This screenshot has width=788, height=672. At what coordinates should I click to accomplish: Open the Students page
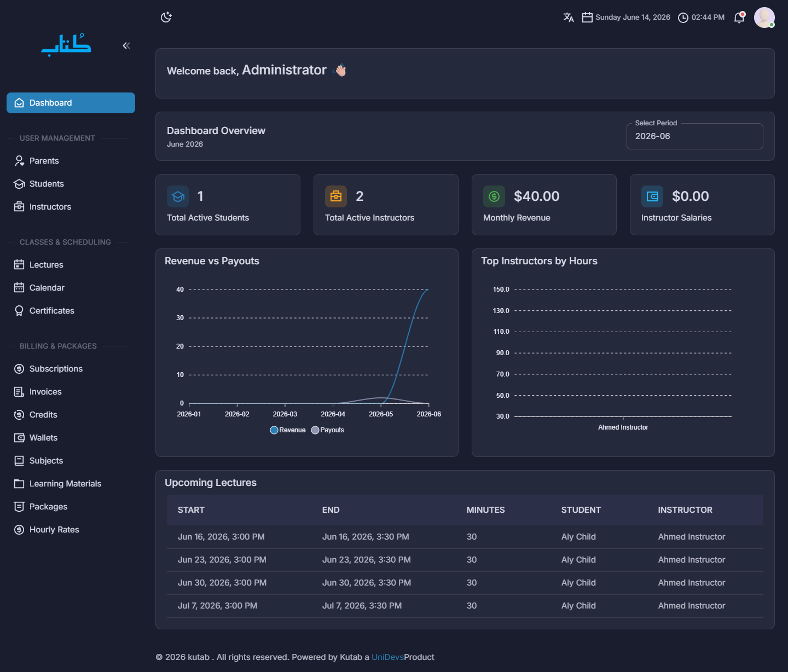point(71,184)
